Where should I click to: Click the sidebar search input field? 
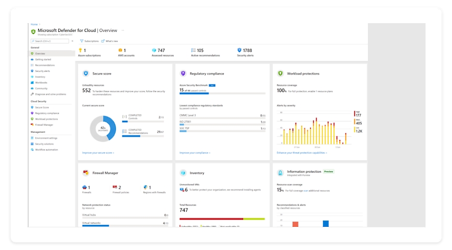51,41
